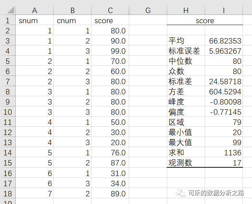
Task: Click the range value 79
Action: pyautogui.click(x=224, y=122)
